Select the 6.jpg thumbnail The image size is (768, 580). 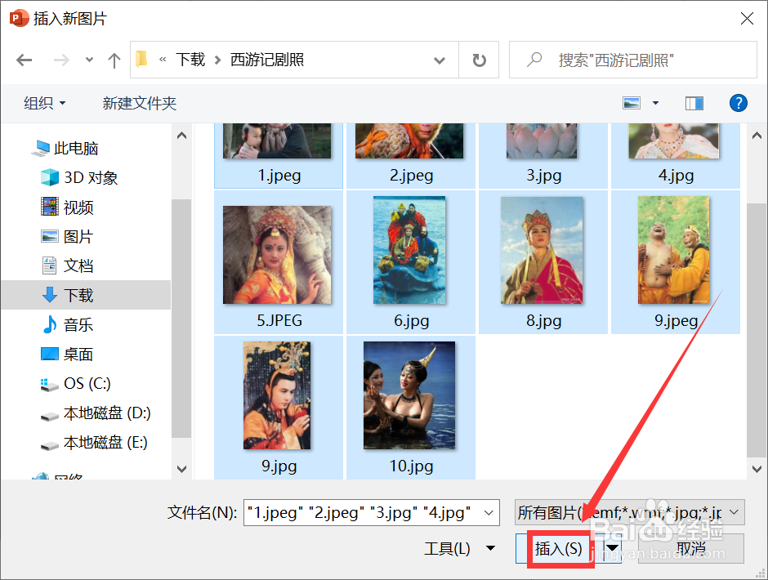pyautogui.click(x=411, y=262)
